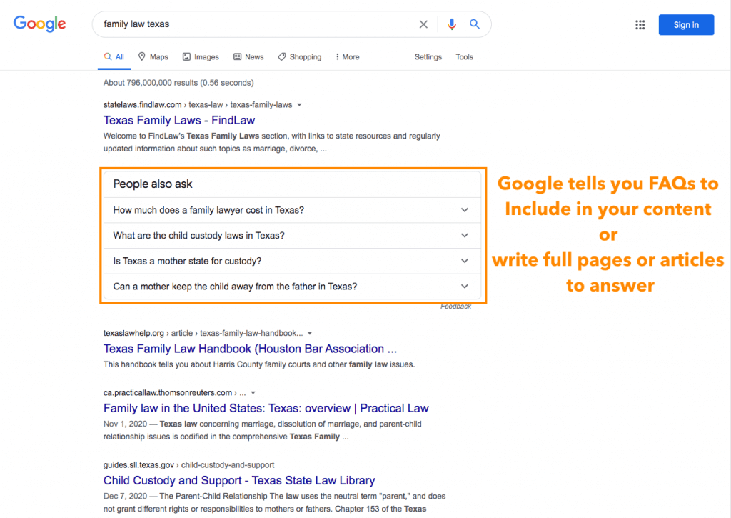This screenshot has height=518, width=731.
Task: Clear the search box with the X icon
Action: (423, 24)
